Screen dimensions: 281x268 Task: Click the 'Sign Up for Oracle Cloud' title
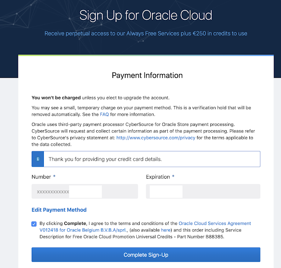click(x=145, y=15)
